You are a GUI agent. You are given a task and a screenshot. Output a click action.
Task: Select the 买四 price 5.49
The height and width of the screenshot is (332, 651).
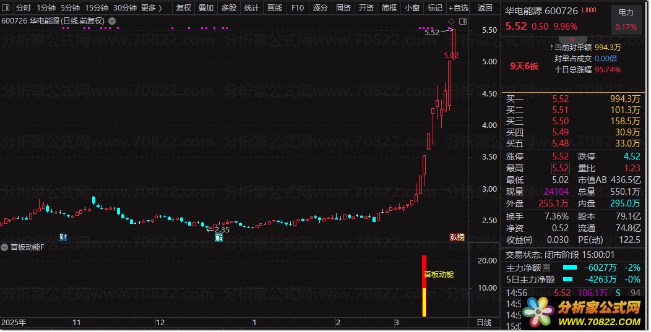(x=560, y=132)
